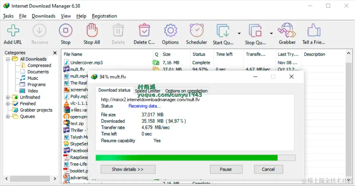Open the Grabber tool
Image resolution: width=355 pixels, height=186 pixels.
pos(287,30)
